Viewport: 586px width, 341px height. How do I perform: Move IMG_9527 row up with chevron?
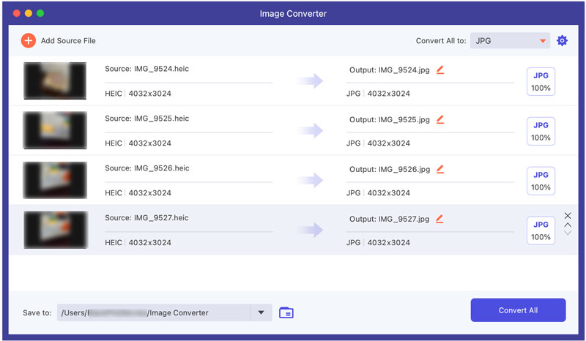click(568, 225)
